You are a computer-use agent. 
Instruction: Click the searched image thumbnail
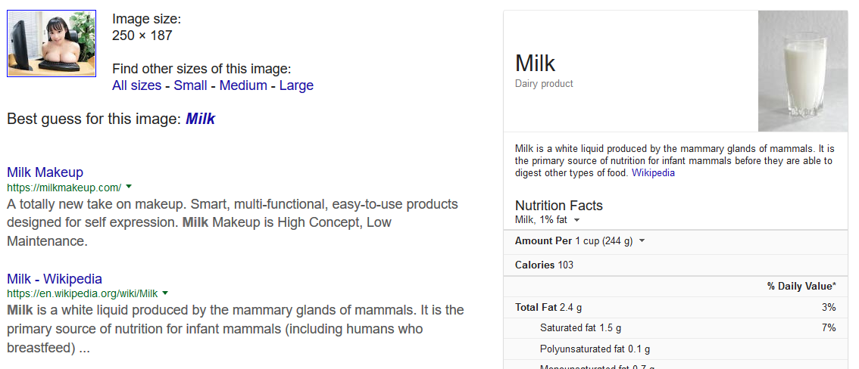click(x=52, y=44)
